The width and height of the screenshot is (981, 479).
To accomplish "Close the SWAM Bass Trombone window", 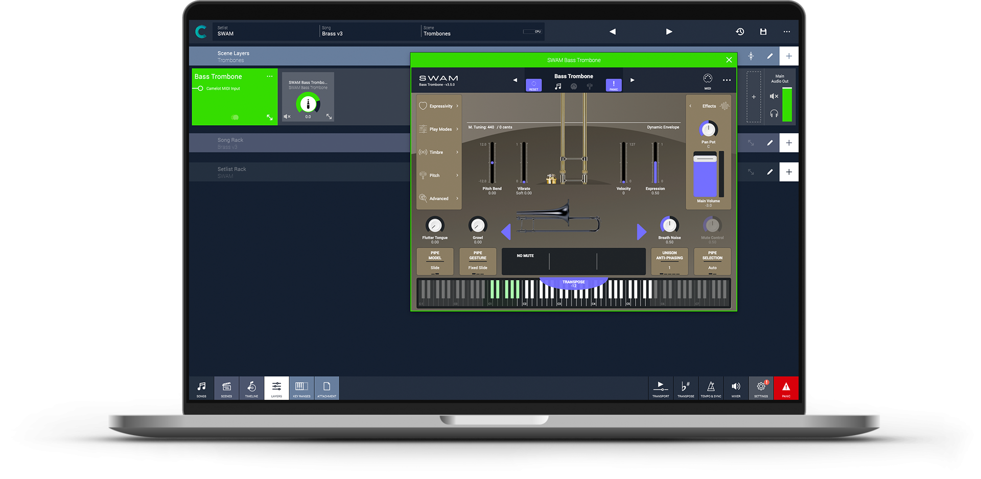I will [729, 60].
